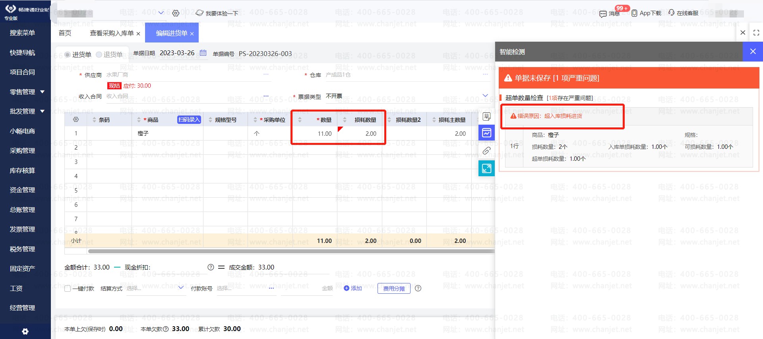Click the 损耗数量 cell 2.00 in row 1
Screen dimensions: 763x339
(360, 133)
